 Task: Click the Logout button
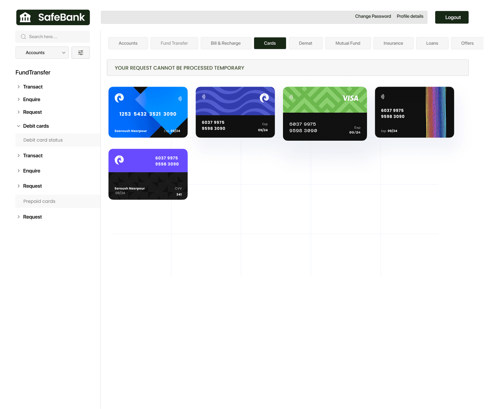coord(452,17)
